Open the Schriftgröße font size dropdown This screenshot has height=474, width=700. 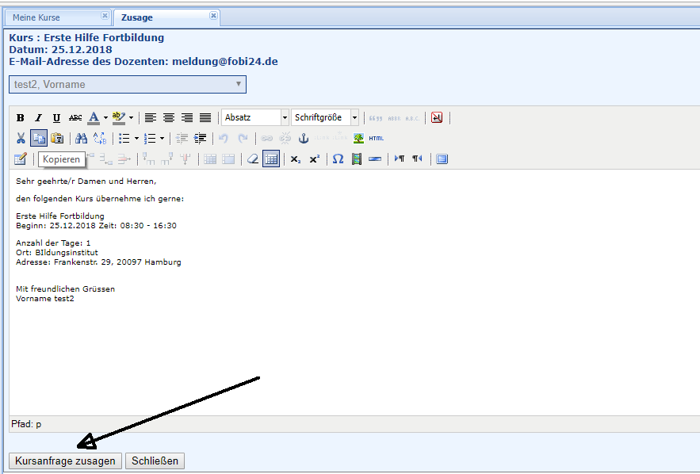click(325, 117)
